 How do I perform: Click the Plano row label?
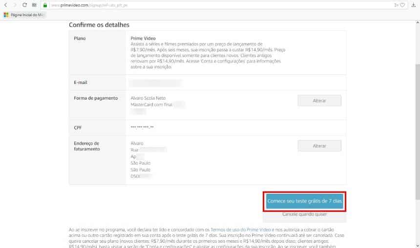tap(80, 39)
